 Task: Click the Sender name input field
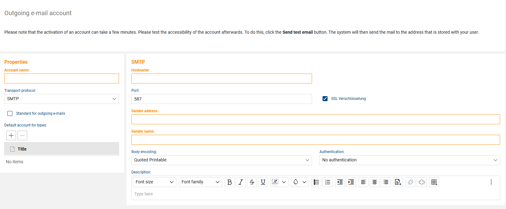(316, 140)
